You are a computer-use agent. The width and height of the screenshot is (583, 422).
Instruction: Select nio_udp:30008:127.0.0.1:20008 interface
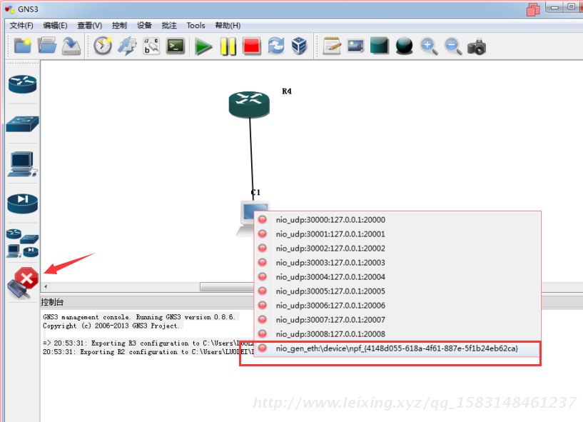(397, 333)
